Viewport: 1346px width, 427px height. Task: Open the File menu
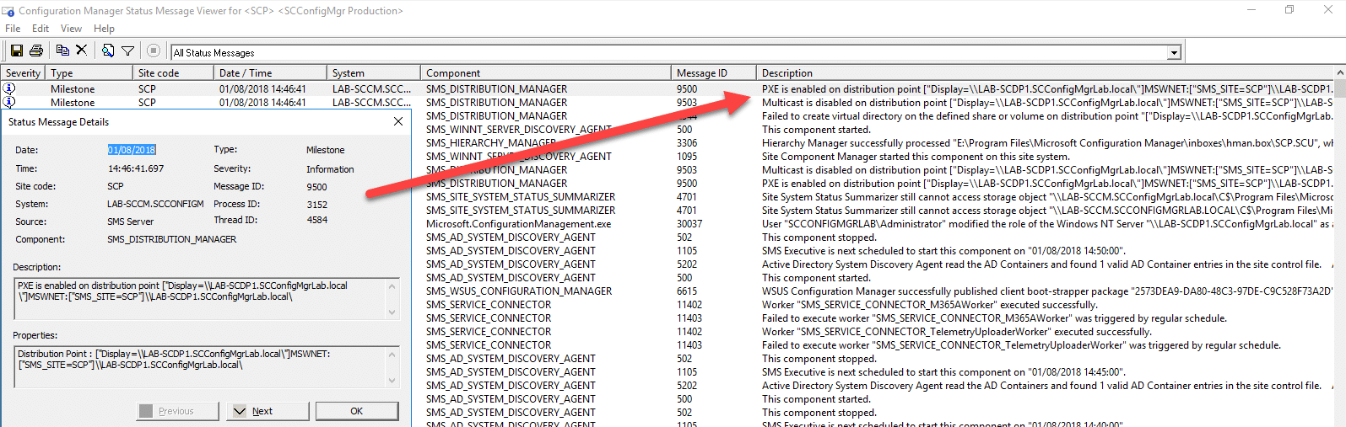point(13,29)
